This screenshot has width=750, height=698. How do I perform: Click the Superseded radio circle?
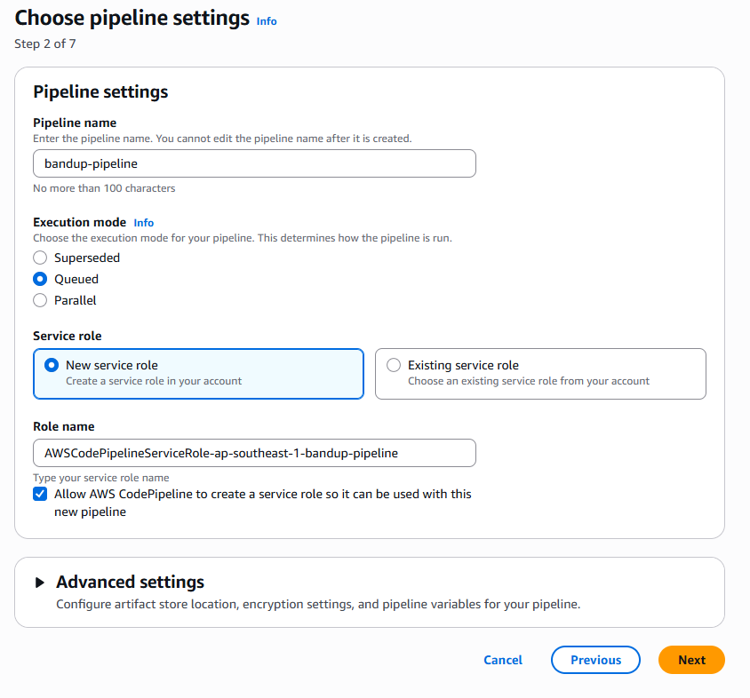[x=39, y=258]
